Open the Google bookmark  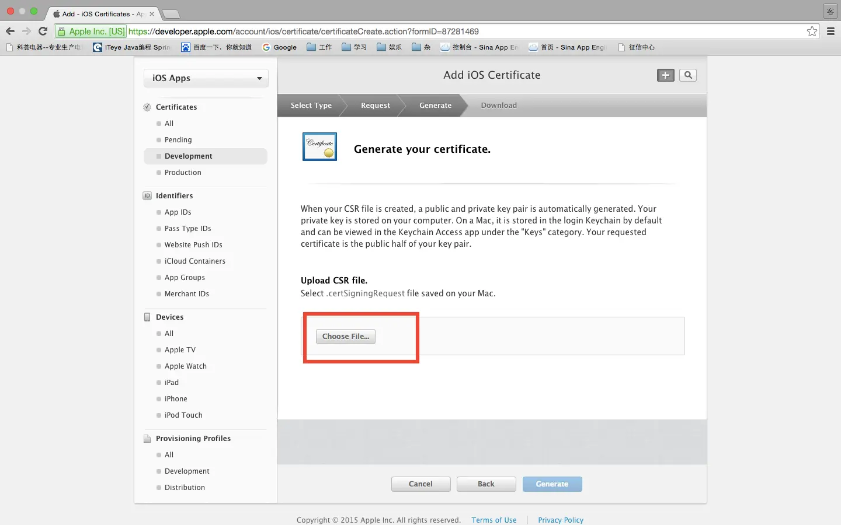pyautogui.click(x=279, y=47)
